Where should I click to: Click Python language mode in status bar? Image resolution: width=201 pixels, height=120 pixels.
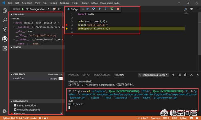(x=183, y=118)
